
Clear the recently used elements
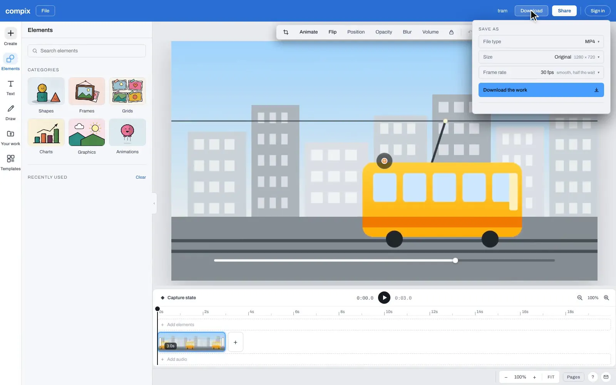[x=141, y=177]
